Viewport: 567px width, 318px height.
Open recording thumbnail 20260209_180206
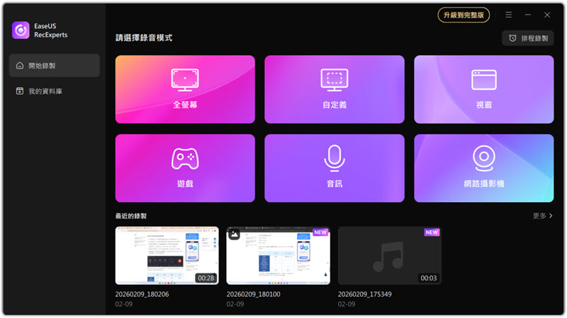click(x=167, y=256)
